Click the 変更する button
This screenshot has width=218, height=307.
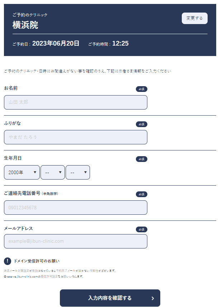click(195, 18)
